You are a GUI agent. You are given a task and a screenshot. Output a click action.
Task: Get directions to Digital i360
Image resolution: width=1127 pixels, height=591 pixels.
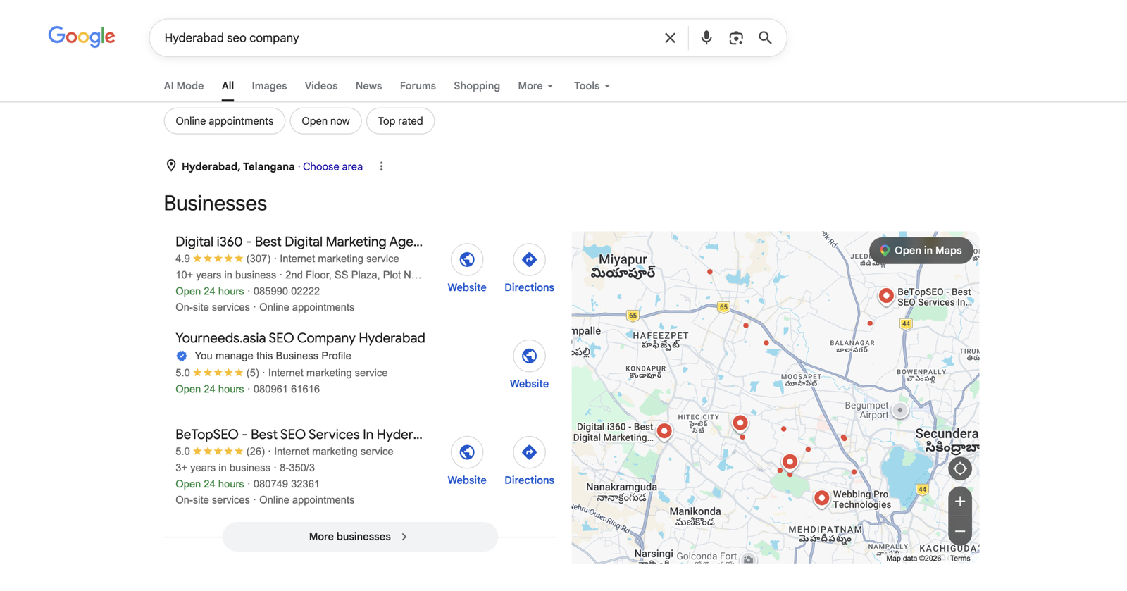[529, 260]
